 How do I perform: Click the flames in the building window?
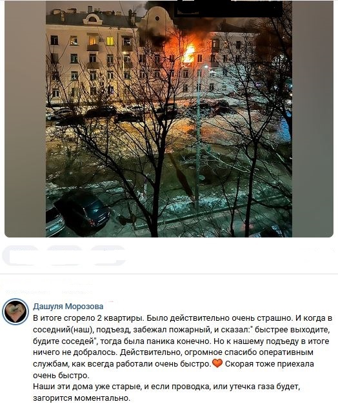pyautogui.click(x=189, y=54)
